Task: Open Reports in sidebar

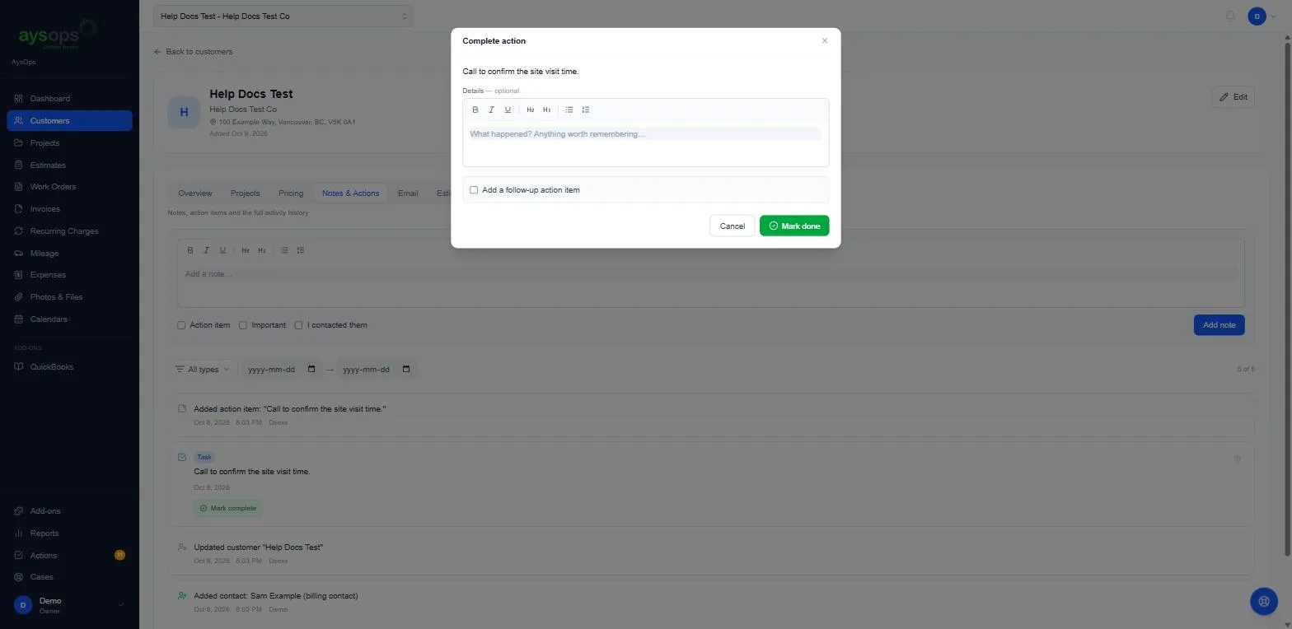Action: 69,533
